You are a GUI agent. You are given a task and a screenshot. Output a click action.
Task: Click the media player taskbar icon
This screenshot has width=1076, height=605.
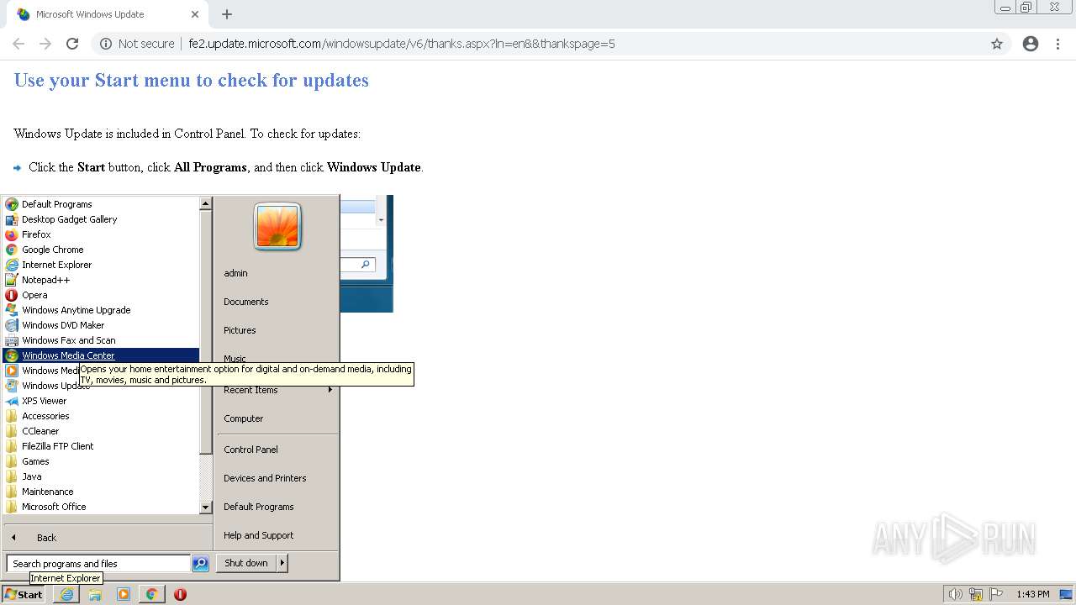point(124,594)
